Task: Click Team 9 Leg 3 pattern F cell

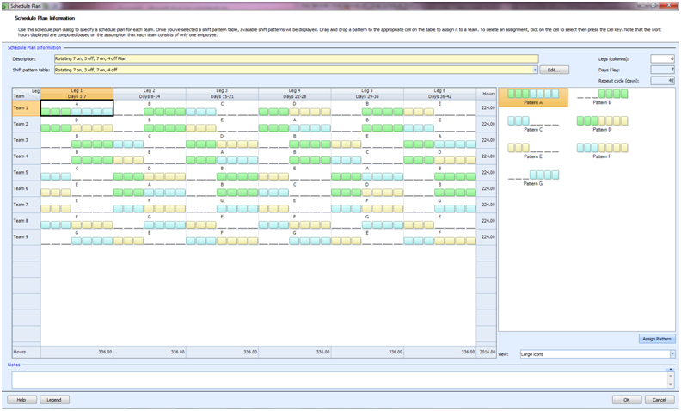Action: tap(222, 236)
